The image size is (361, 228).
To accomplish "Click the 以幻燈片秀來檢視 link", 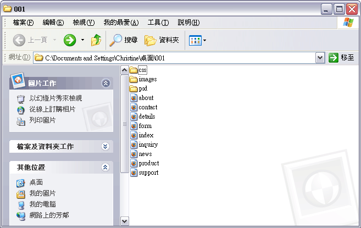I will click(x=55, y=98).
